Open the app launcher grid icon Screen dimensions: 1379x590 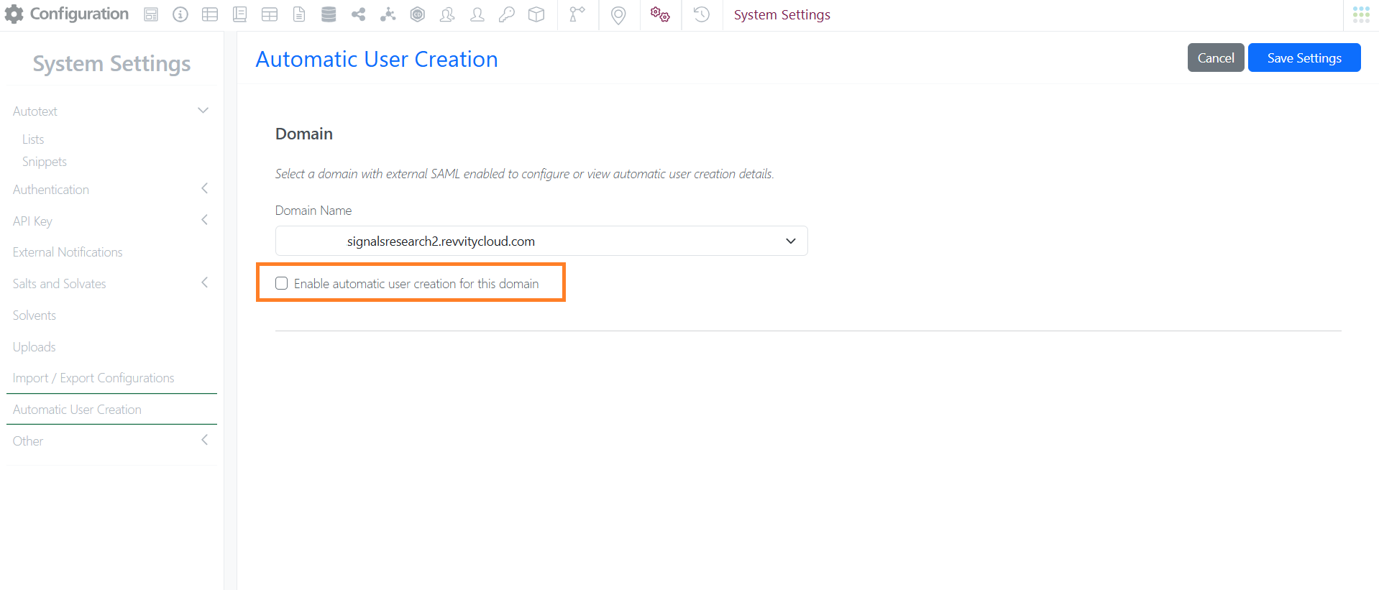point(1361,14)
